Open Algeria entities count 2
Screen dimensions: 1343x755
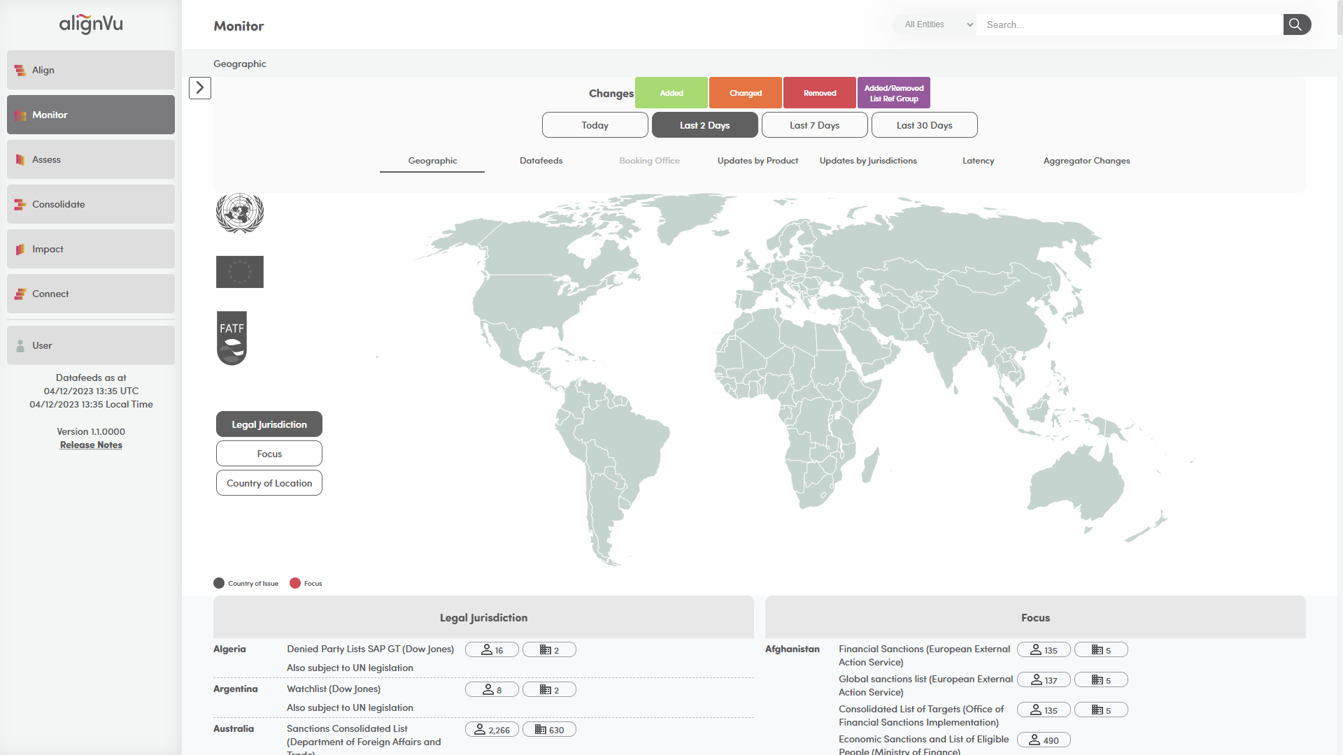tap(549, 650)
